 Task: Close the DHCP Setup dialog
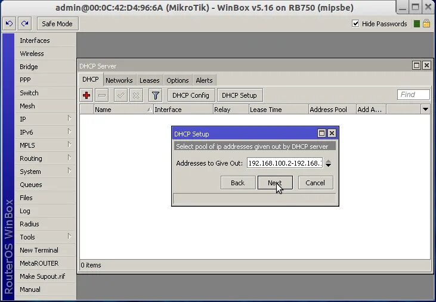point(332,133)
